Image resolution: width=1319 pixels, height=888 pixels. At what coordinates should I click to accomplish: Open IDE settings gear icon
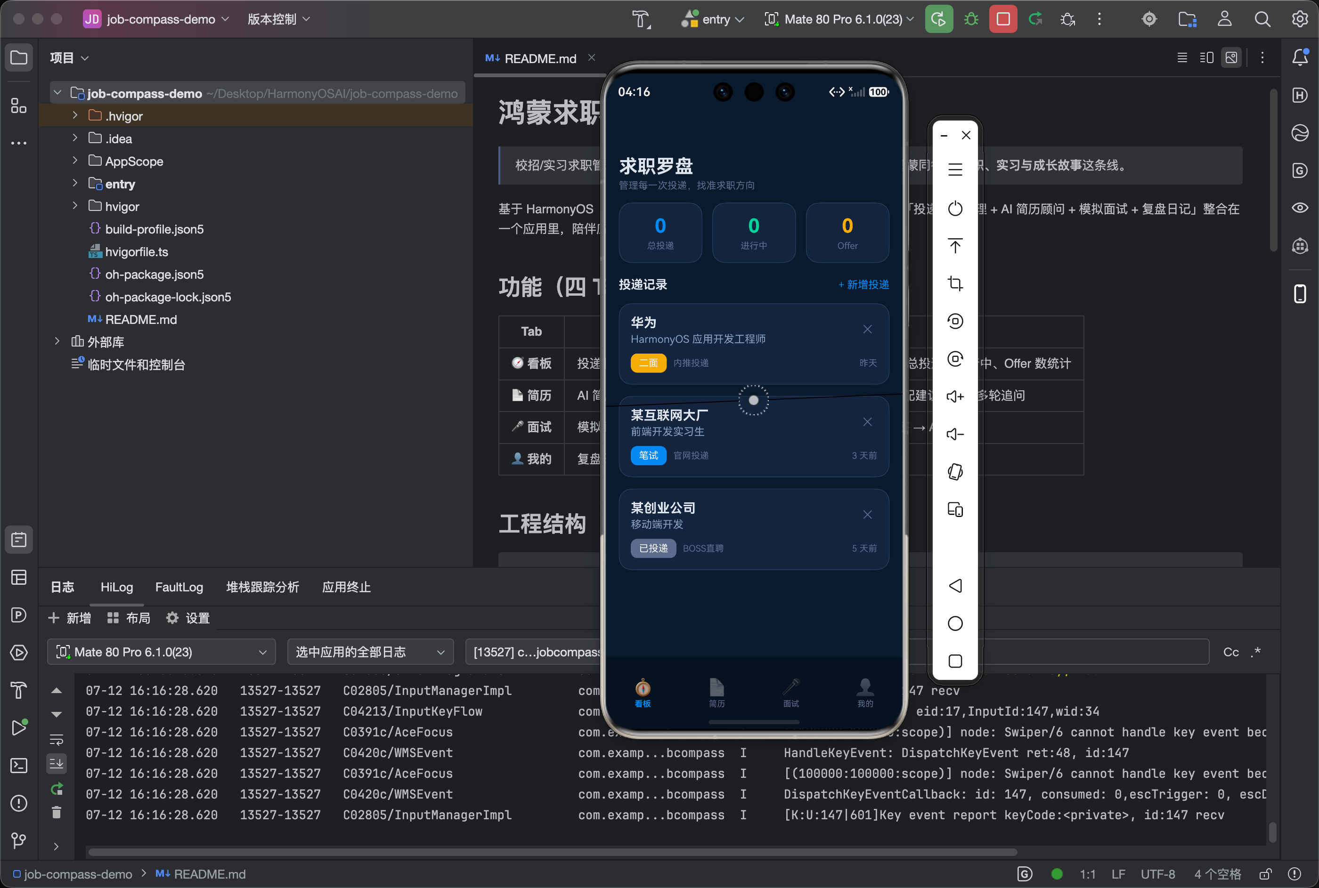1300,19
